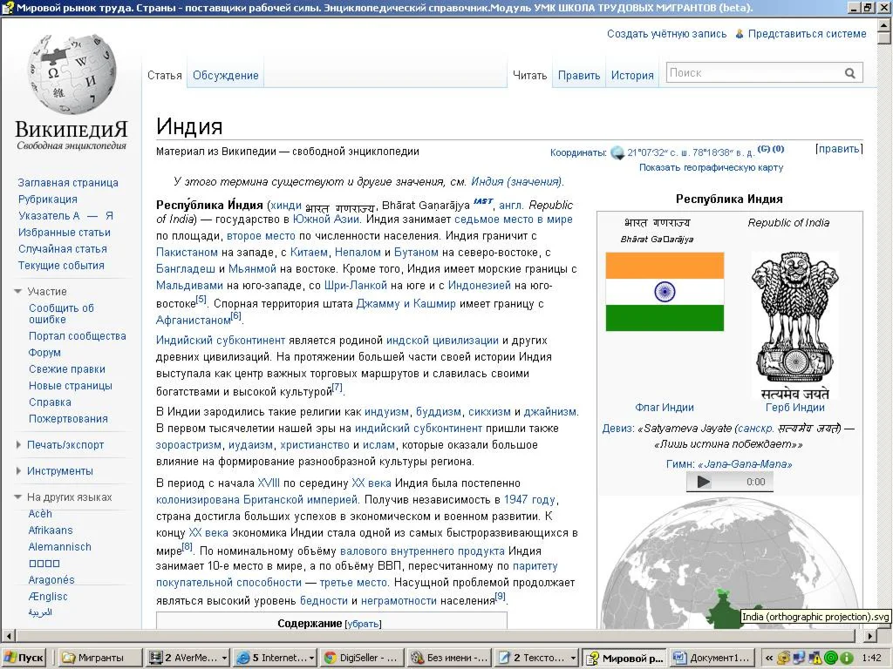This screenshot has width=893, height=669.
Task: Click the green circular tray icon
Action: pos(831,659)
